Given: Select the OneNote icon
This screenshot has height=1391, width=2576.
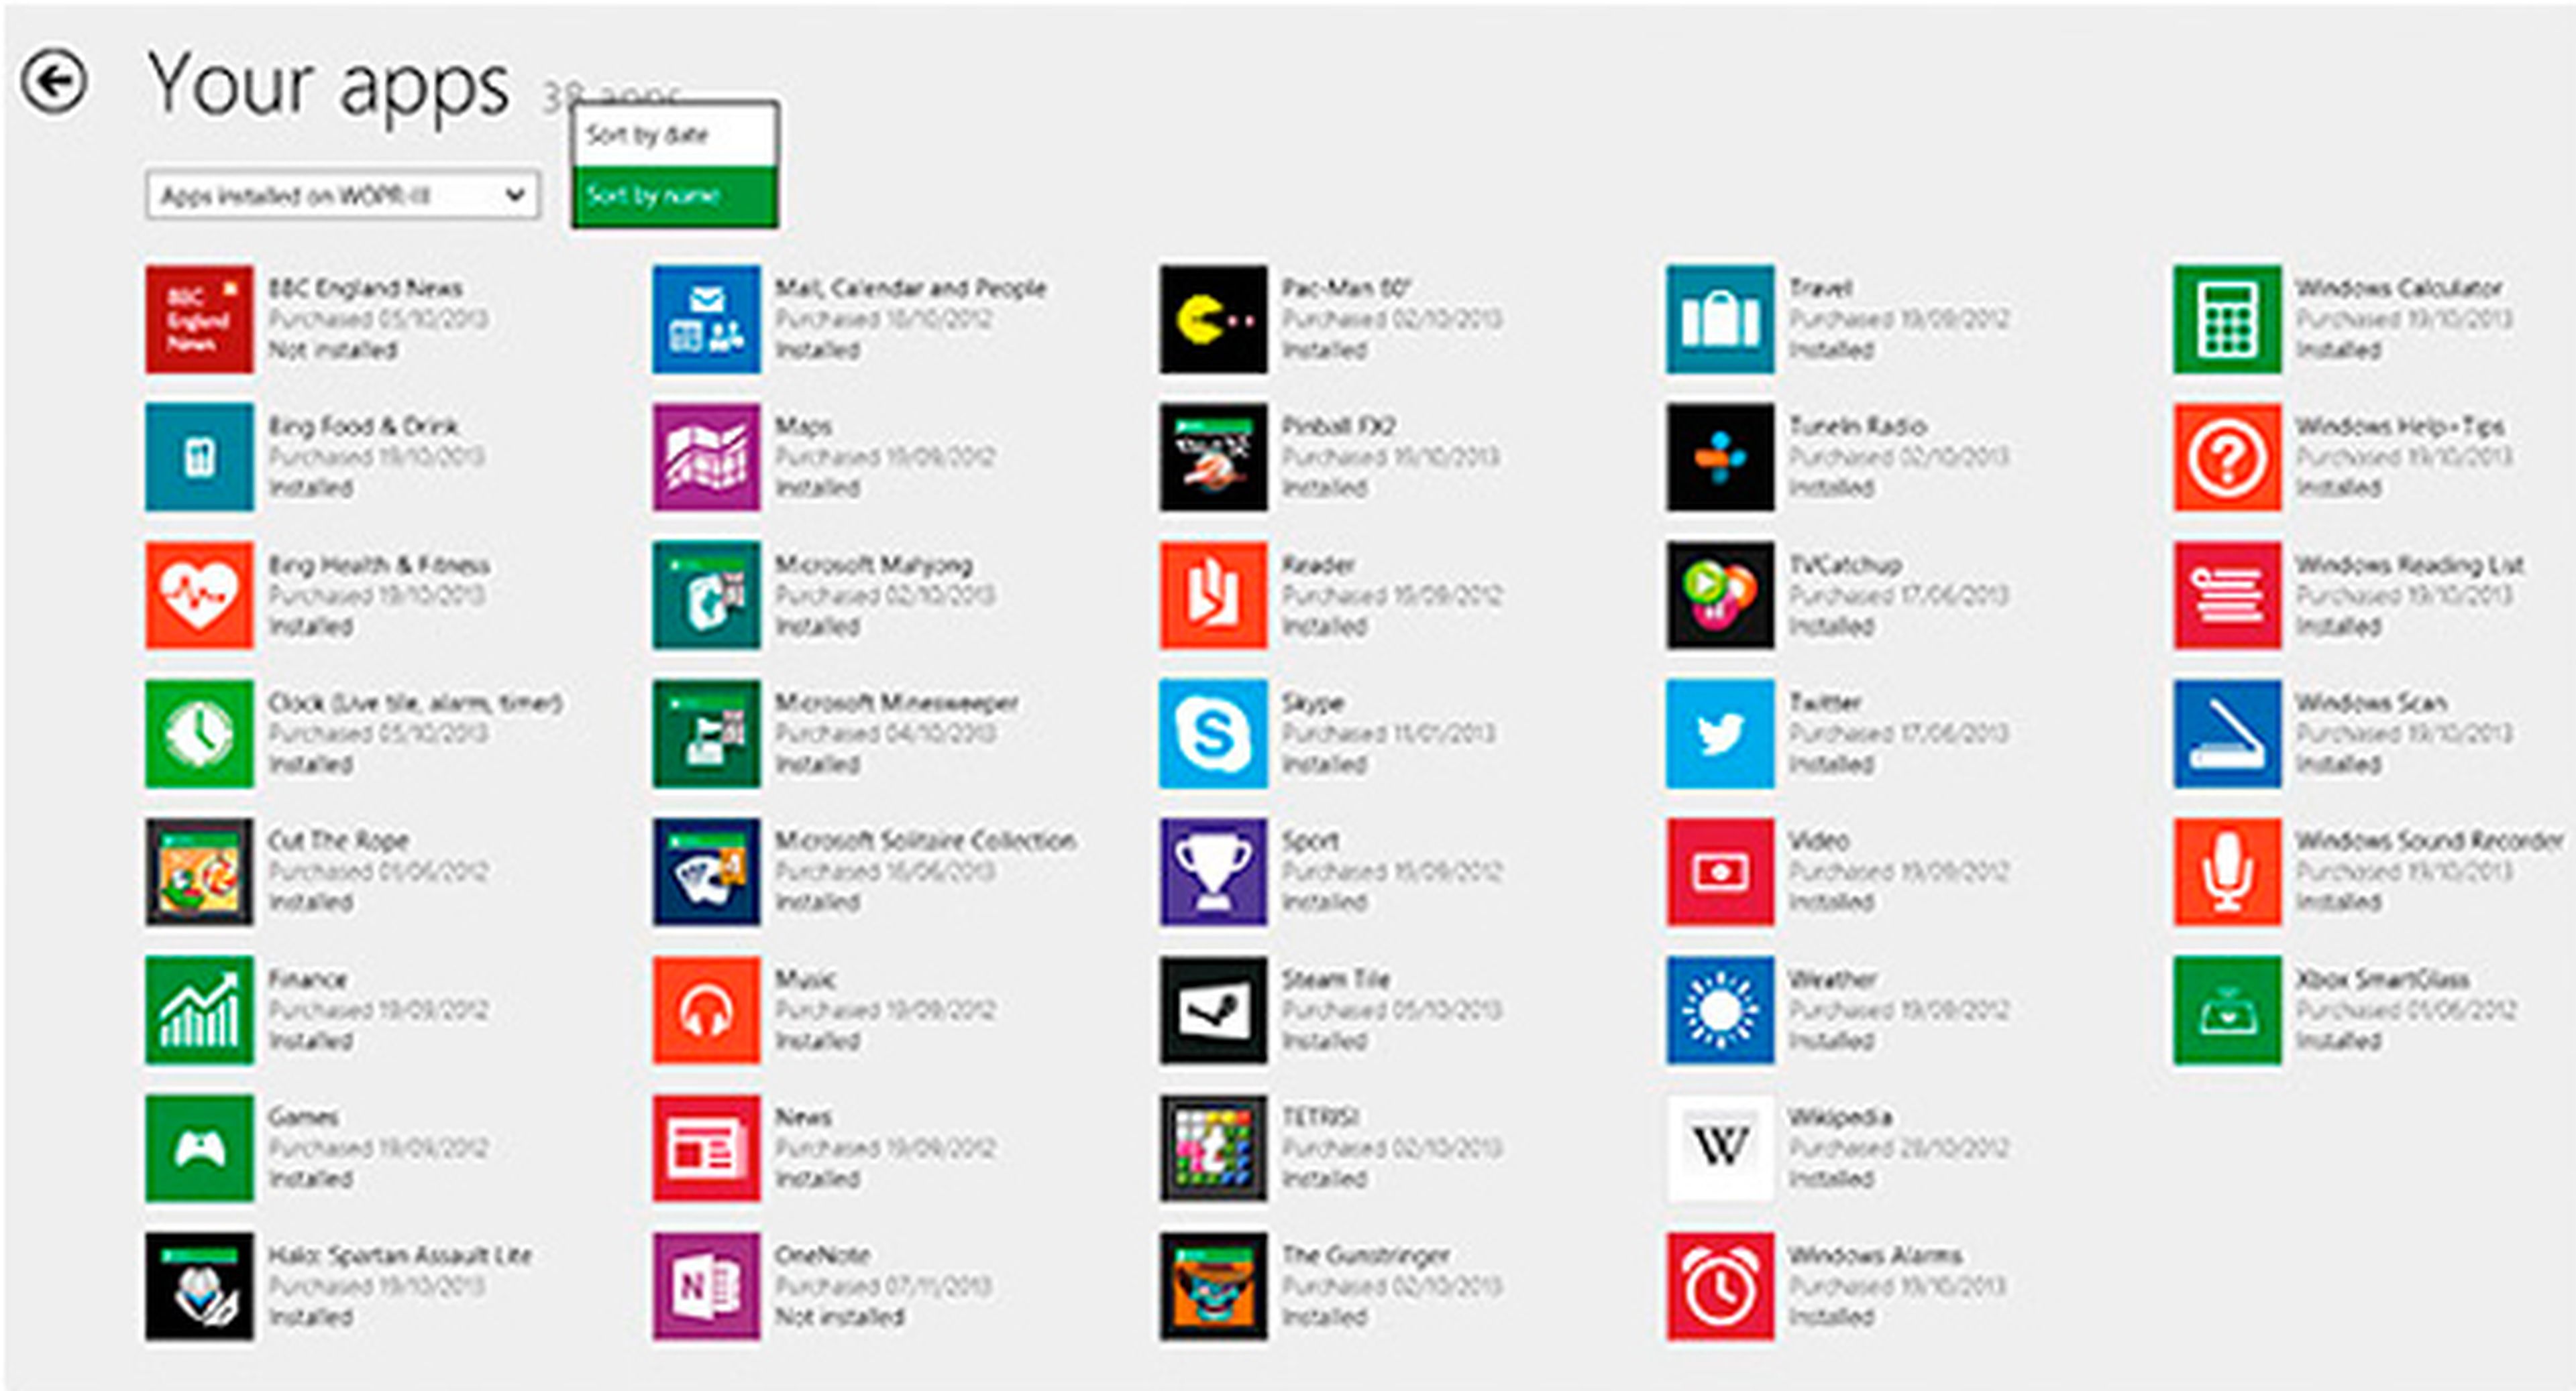Looking at the screenshot, I should click(706, 1286).
